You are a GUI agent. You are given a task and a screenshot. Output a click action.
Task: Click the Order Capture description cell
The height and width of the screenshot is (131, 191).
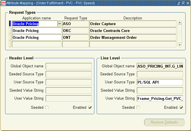pos(133,24)
